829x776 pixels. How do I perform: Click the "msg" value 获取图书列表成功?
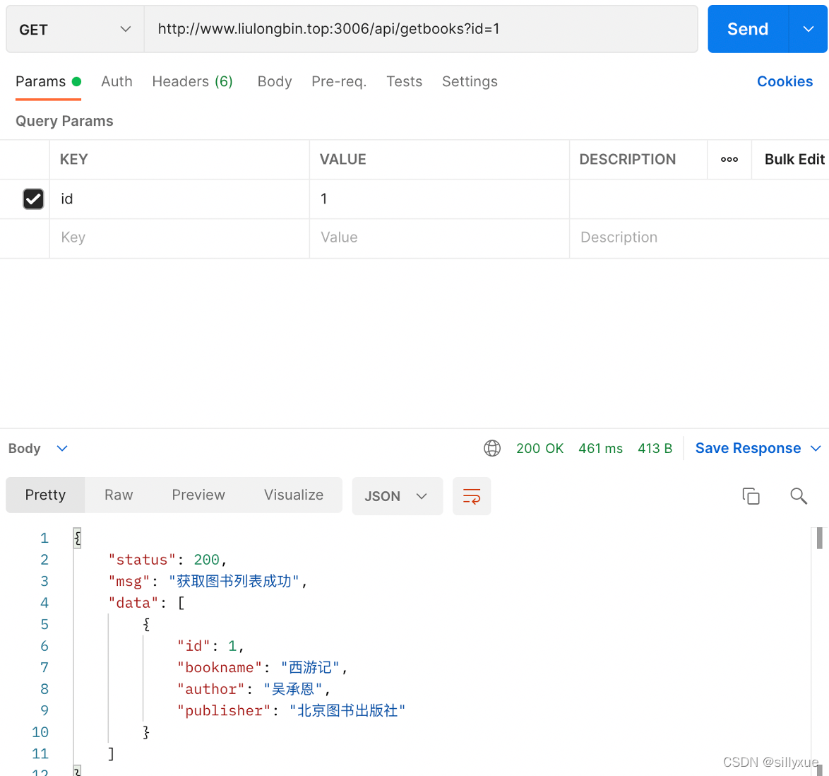pos(234,581)
